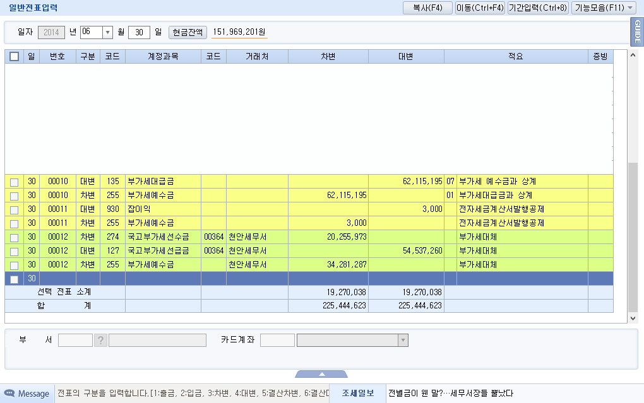Click the day field showing 30
The width and height of the screenshot is (644, 403).
point(140,32)
